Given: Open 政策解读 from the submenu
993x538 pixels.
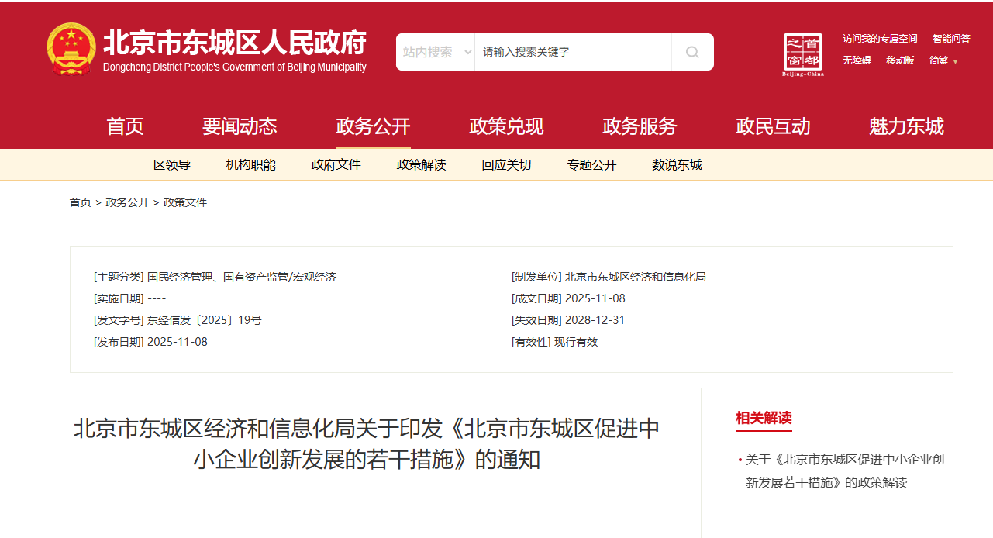Looking at the screenshot, I should [420, 164].
